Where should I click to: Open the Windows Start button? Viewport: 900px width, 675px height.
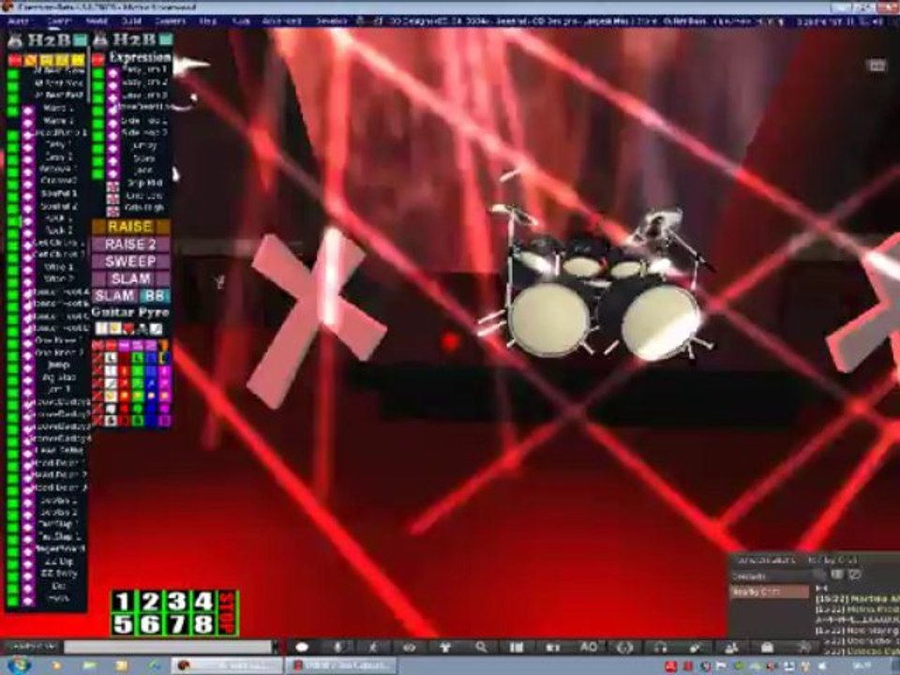(x=19, y=666)
